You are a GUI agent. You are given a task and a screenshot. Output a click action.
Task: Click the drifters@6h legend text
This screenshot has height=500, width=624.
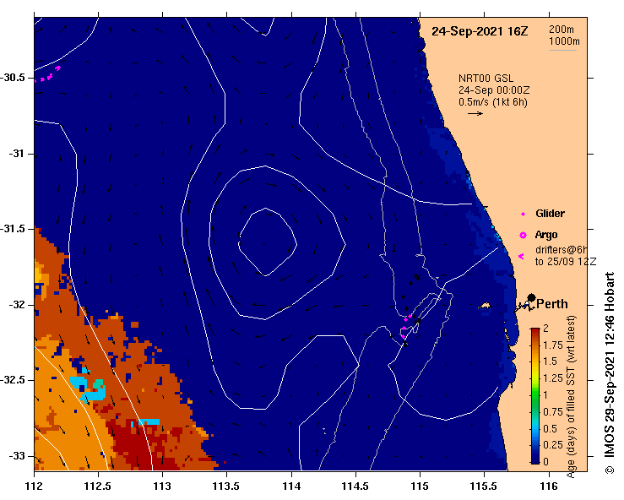(561, 250)
